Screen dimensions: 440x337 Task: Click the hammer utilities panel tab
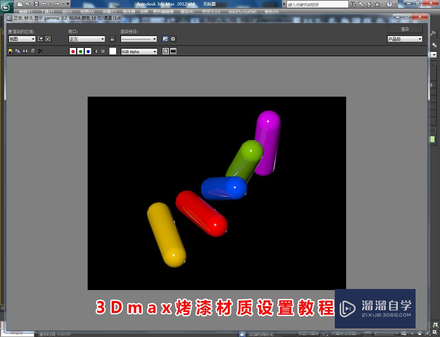[433, 33]
